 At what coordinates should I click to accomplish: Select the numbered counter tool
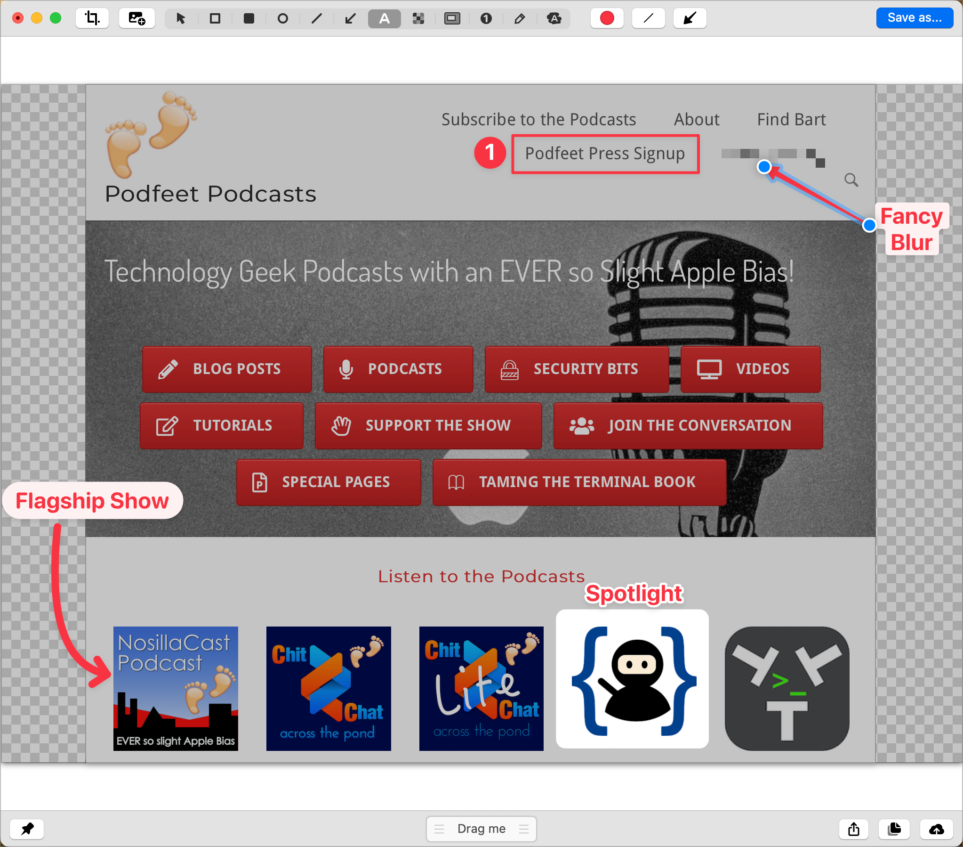click(x=486, y=18)
